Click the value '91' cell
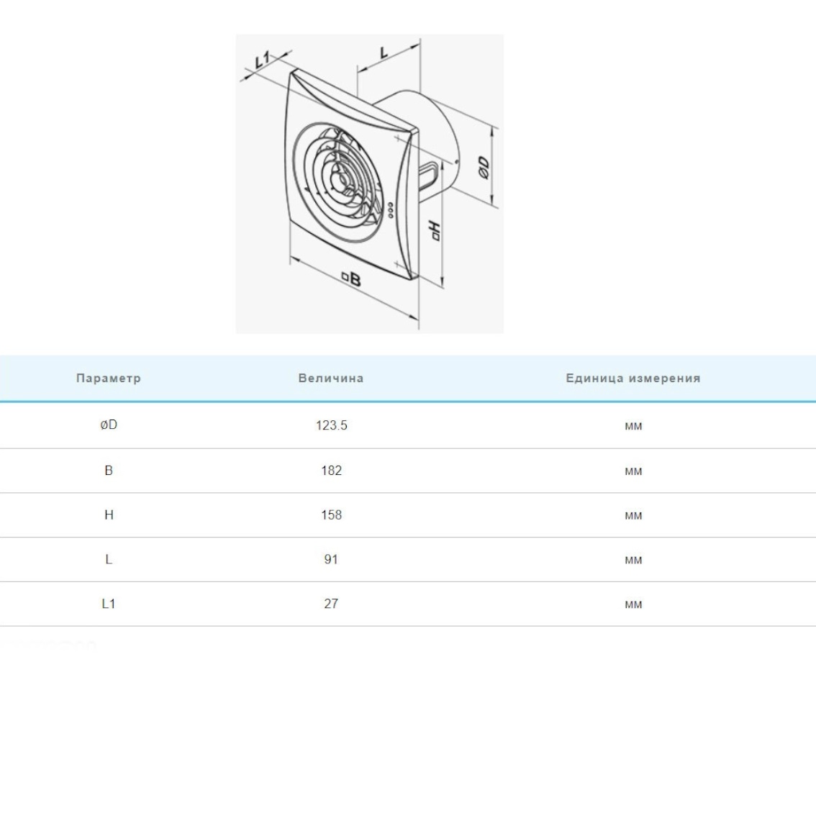The width and height of the screenshot is (816, 816). [331, 559]
